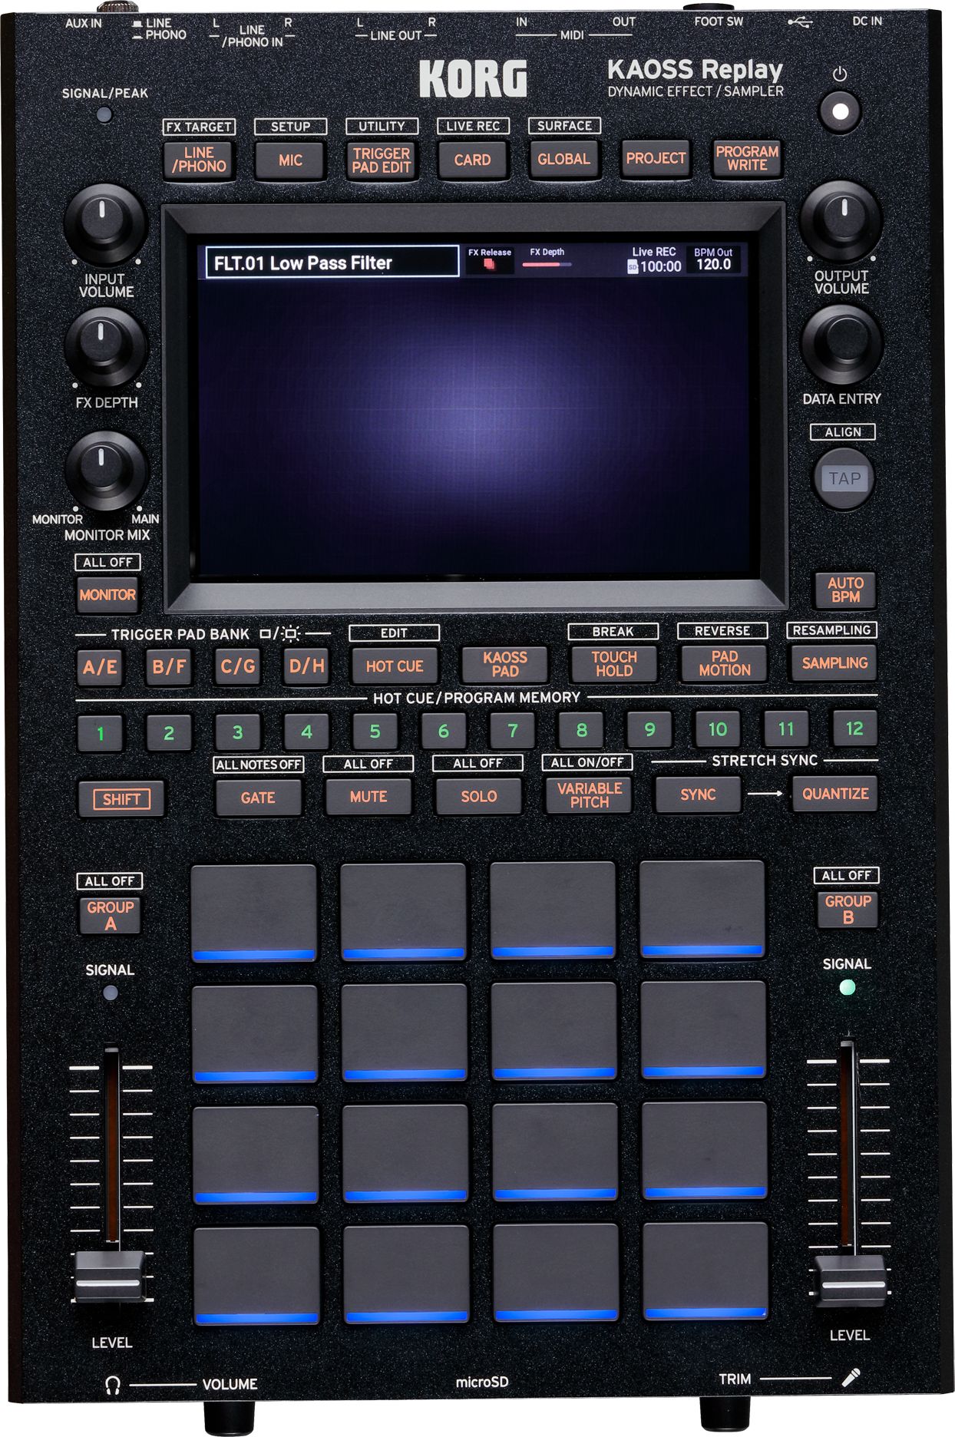The width and height of the screenshot is (955, 1437).
Task: Tap the BPM Out 120.0 value
Action: click(713, 259)
